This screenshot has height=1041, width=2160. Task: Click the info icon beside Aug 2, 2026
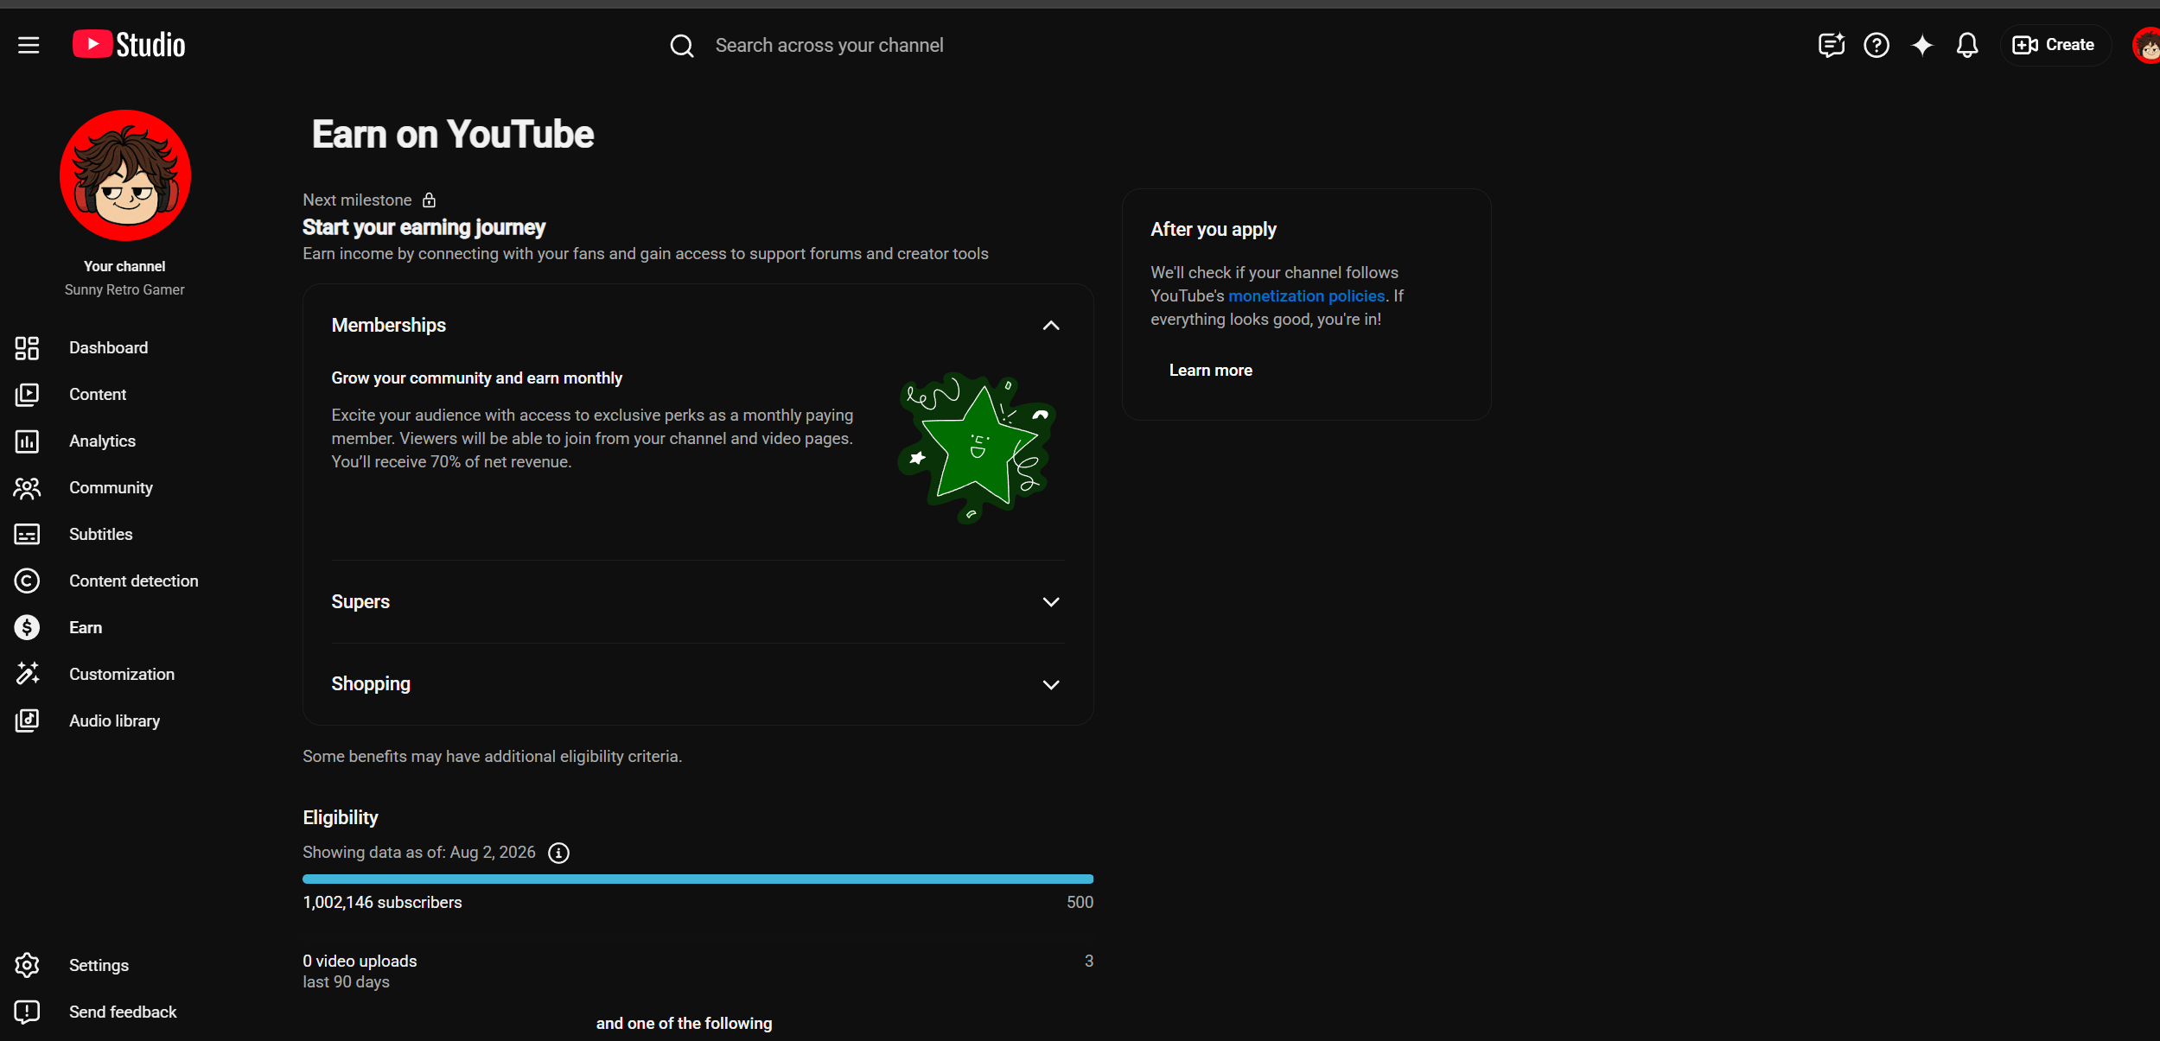(x=559, y=854)
